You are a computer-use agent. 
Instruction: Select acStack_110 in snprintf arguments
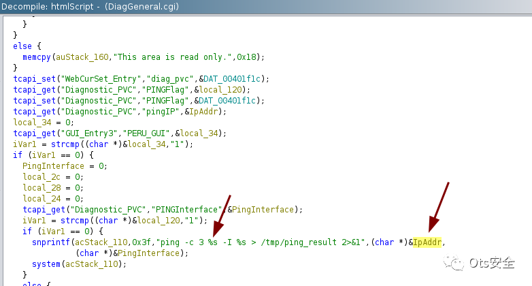(x=101, y=242)
